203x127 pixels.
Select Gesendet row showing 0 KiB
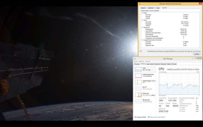[x=171, y=44]
